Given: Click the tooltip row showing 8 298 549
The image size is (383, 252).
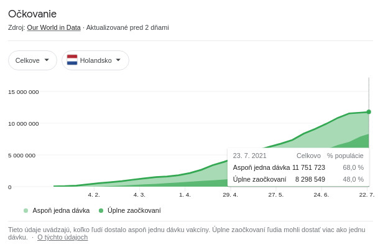Looking at the screenshot, I should coord(298,179).
